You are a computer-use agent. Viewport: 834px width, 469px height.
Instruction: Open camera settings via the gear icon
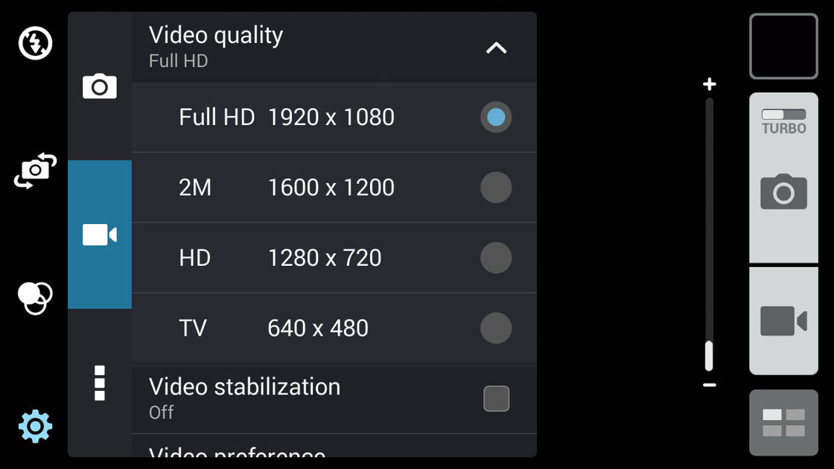coord(34,426)
